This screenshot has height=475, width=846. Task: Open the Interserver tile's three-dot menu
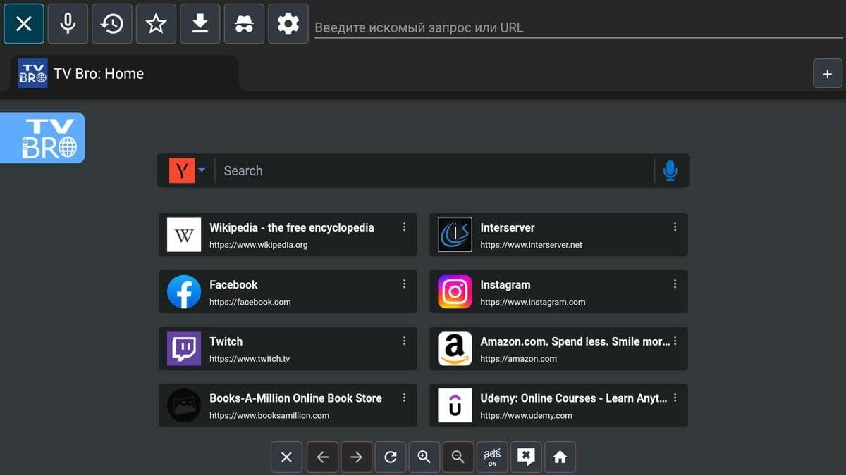[x=675, y=227]
